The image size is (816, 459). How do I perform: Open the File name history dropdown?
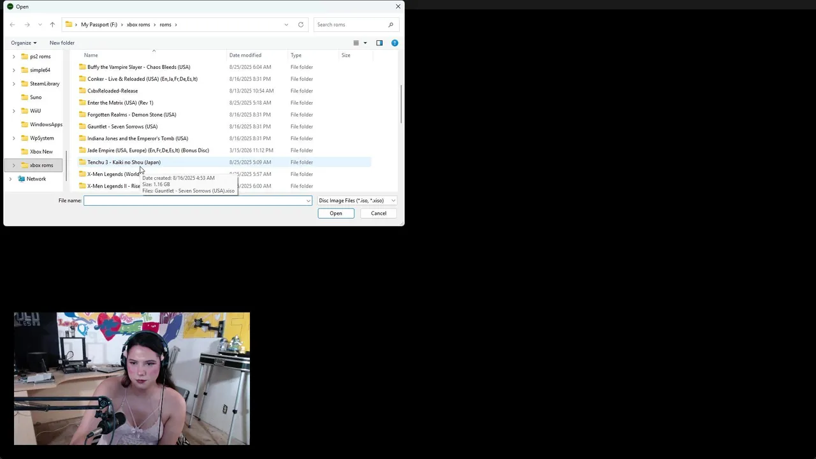[309, 201]
